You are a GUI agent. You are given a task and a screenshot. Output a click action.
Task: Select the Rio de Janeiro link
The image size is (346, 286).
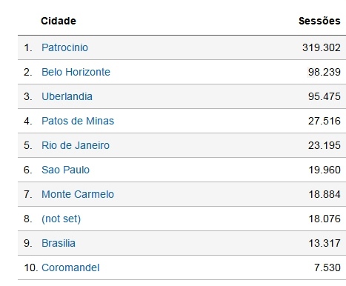click(76, 145)
